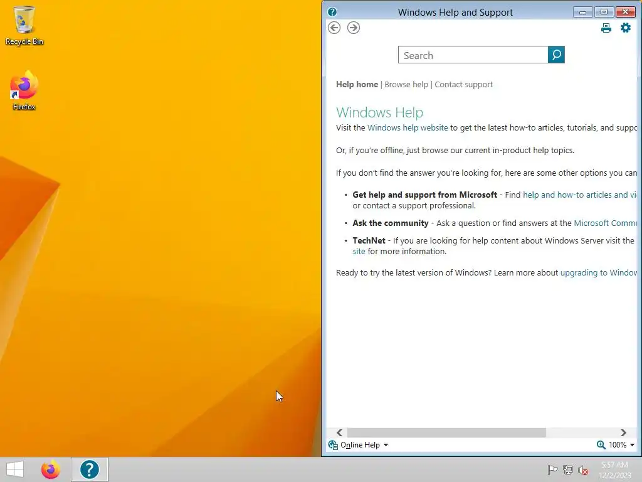Go forward using the Forward arrow
This screenshot has height=482, width=642.
pyautogui.click(x=354, y=28)
